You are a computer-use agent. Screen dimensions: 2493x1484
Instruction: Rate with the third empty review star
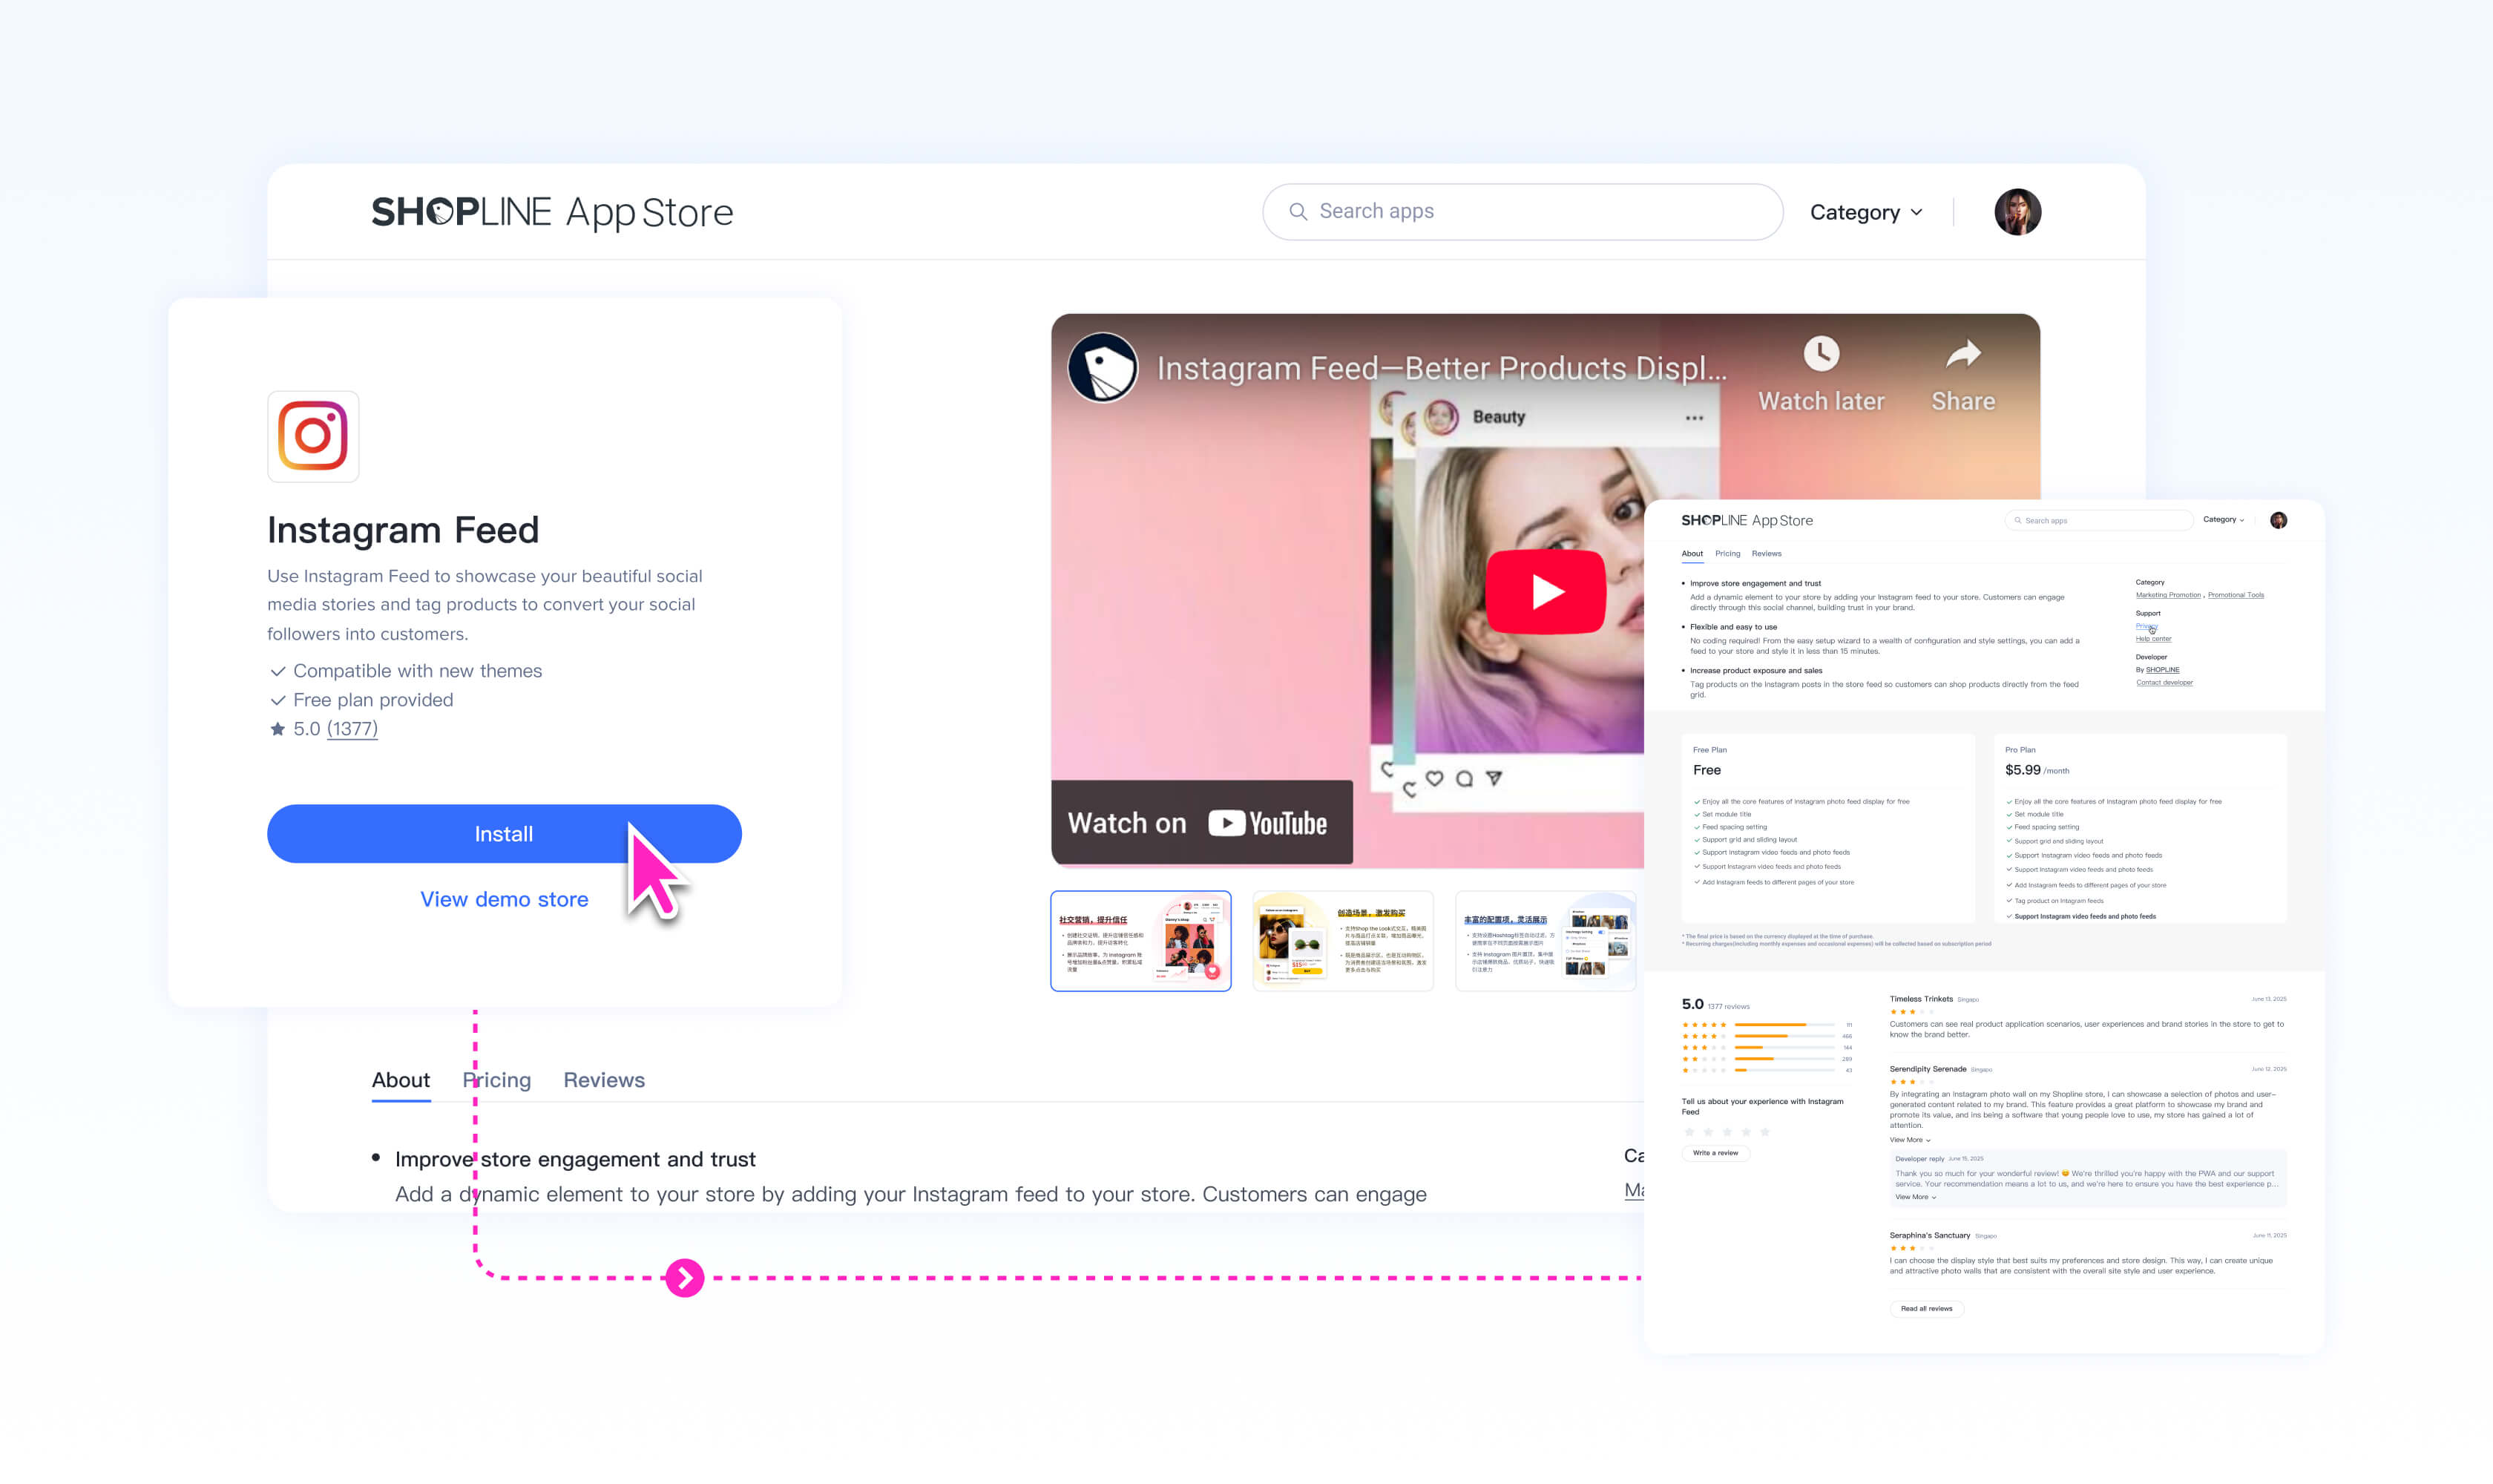point(1727,1132)
